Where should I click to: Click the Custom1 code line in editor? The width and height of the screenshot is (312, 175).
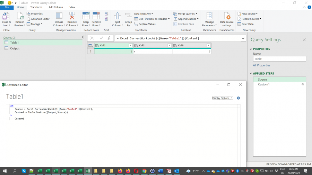click(x=41, y=112)
